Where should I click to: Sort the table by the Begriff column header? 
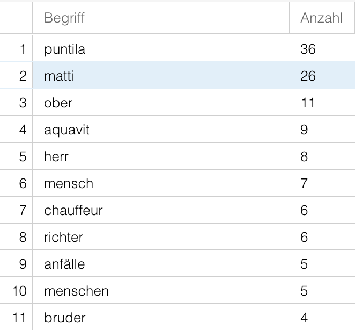click(x=64, y=18)
